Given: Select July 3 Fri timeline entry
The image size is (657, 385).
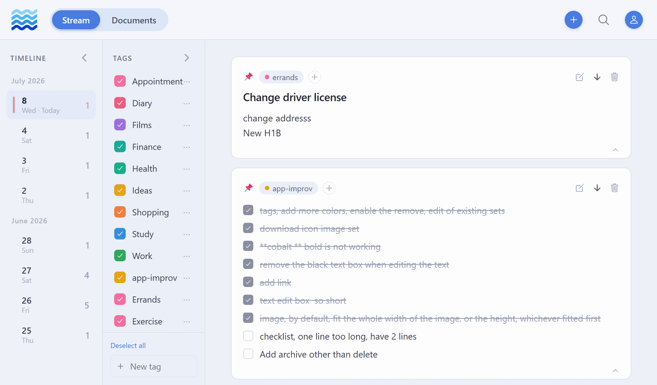Looking at the screenshot, I should [x=51, y=165].
